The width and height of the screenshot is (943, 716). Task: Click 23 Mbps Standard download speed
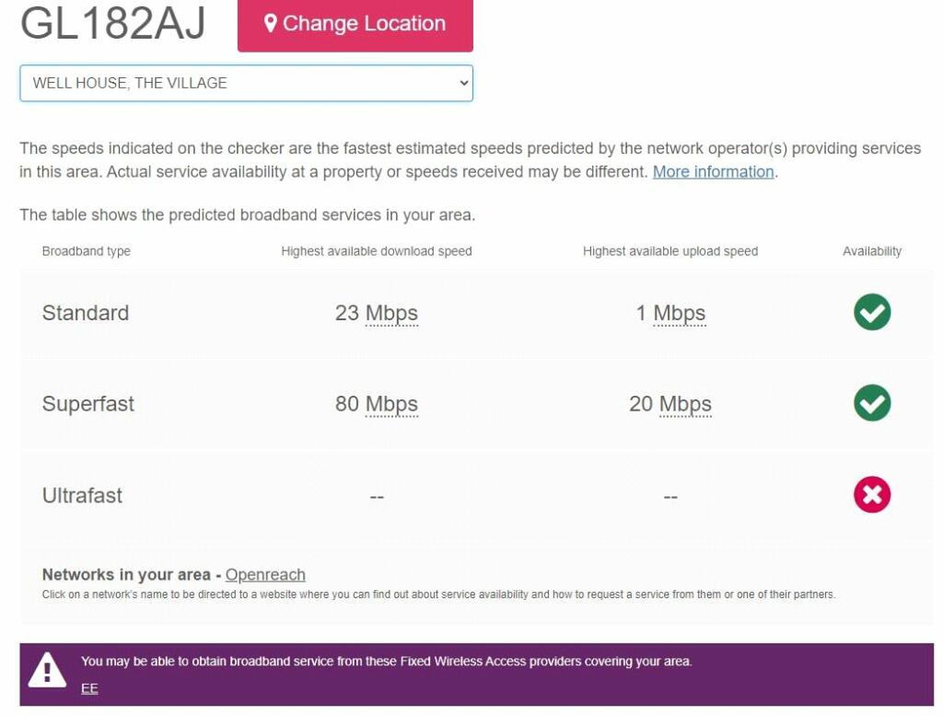pos(377,313)
